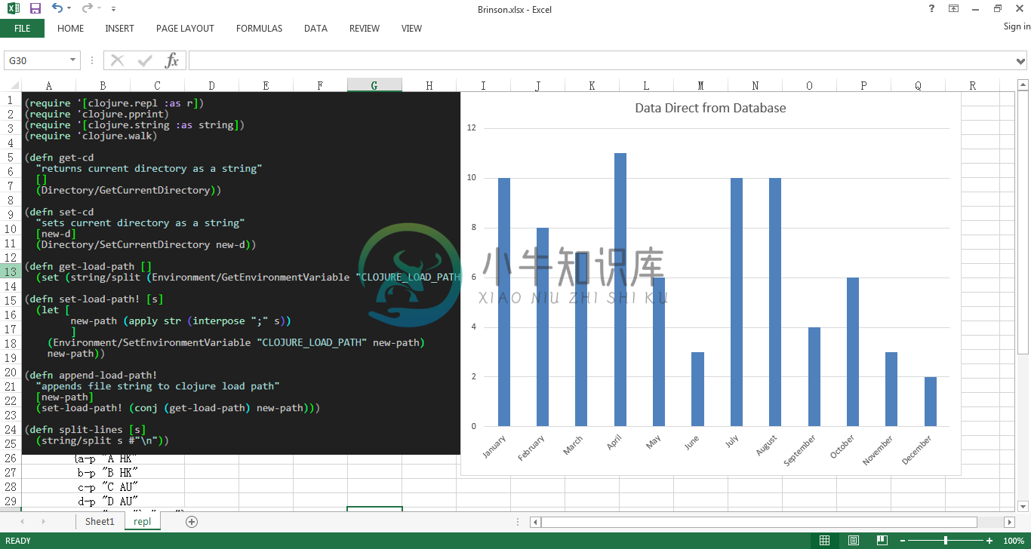Viewport: 1031px width, 549px height.
Task: Switch to Page Layout view
Action: [x=853, y=540]
